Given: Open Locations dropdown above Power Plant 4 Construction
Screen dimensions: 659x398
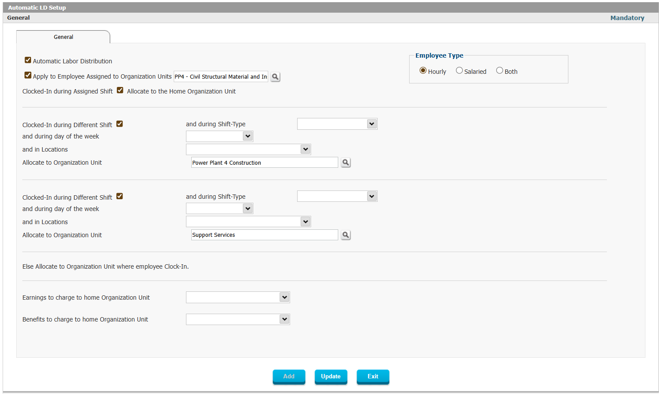Looking at the screenshot, I should click(x=249, y=149).
